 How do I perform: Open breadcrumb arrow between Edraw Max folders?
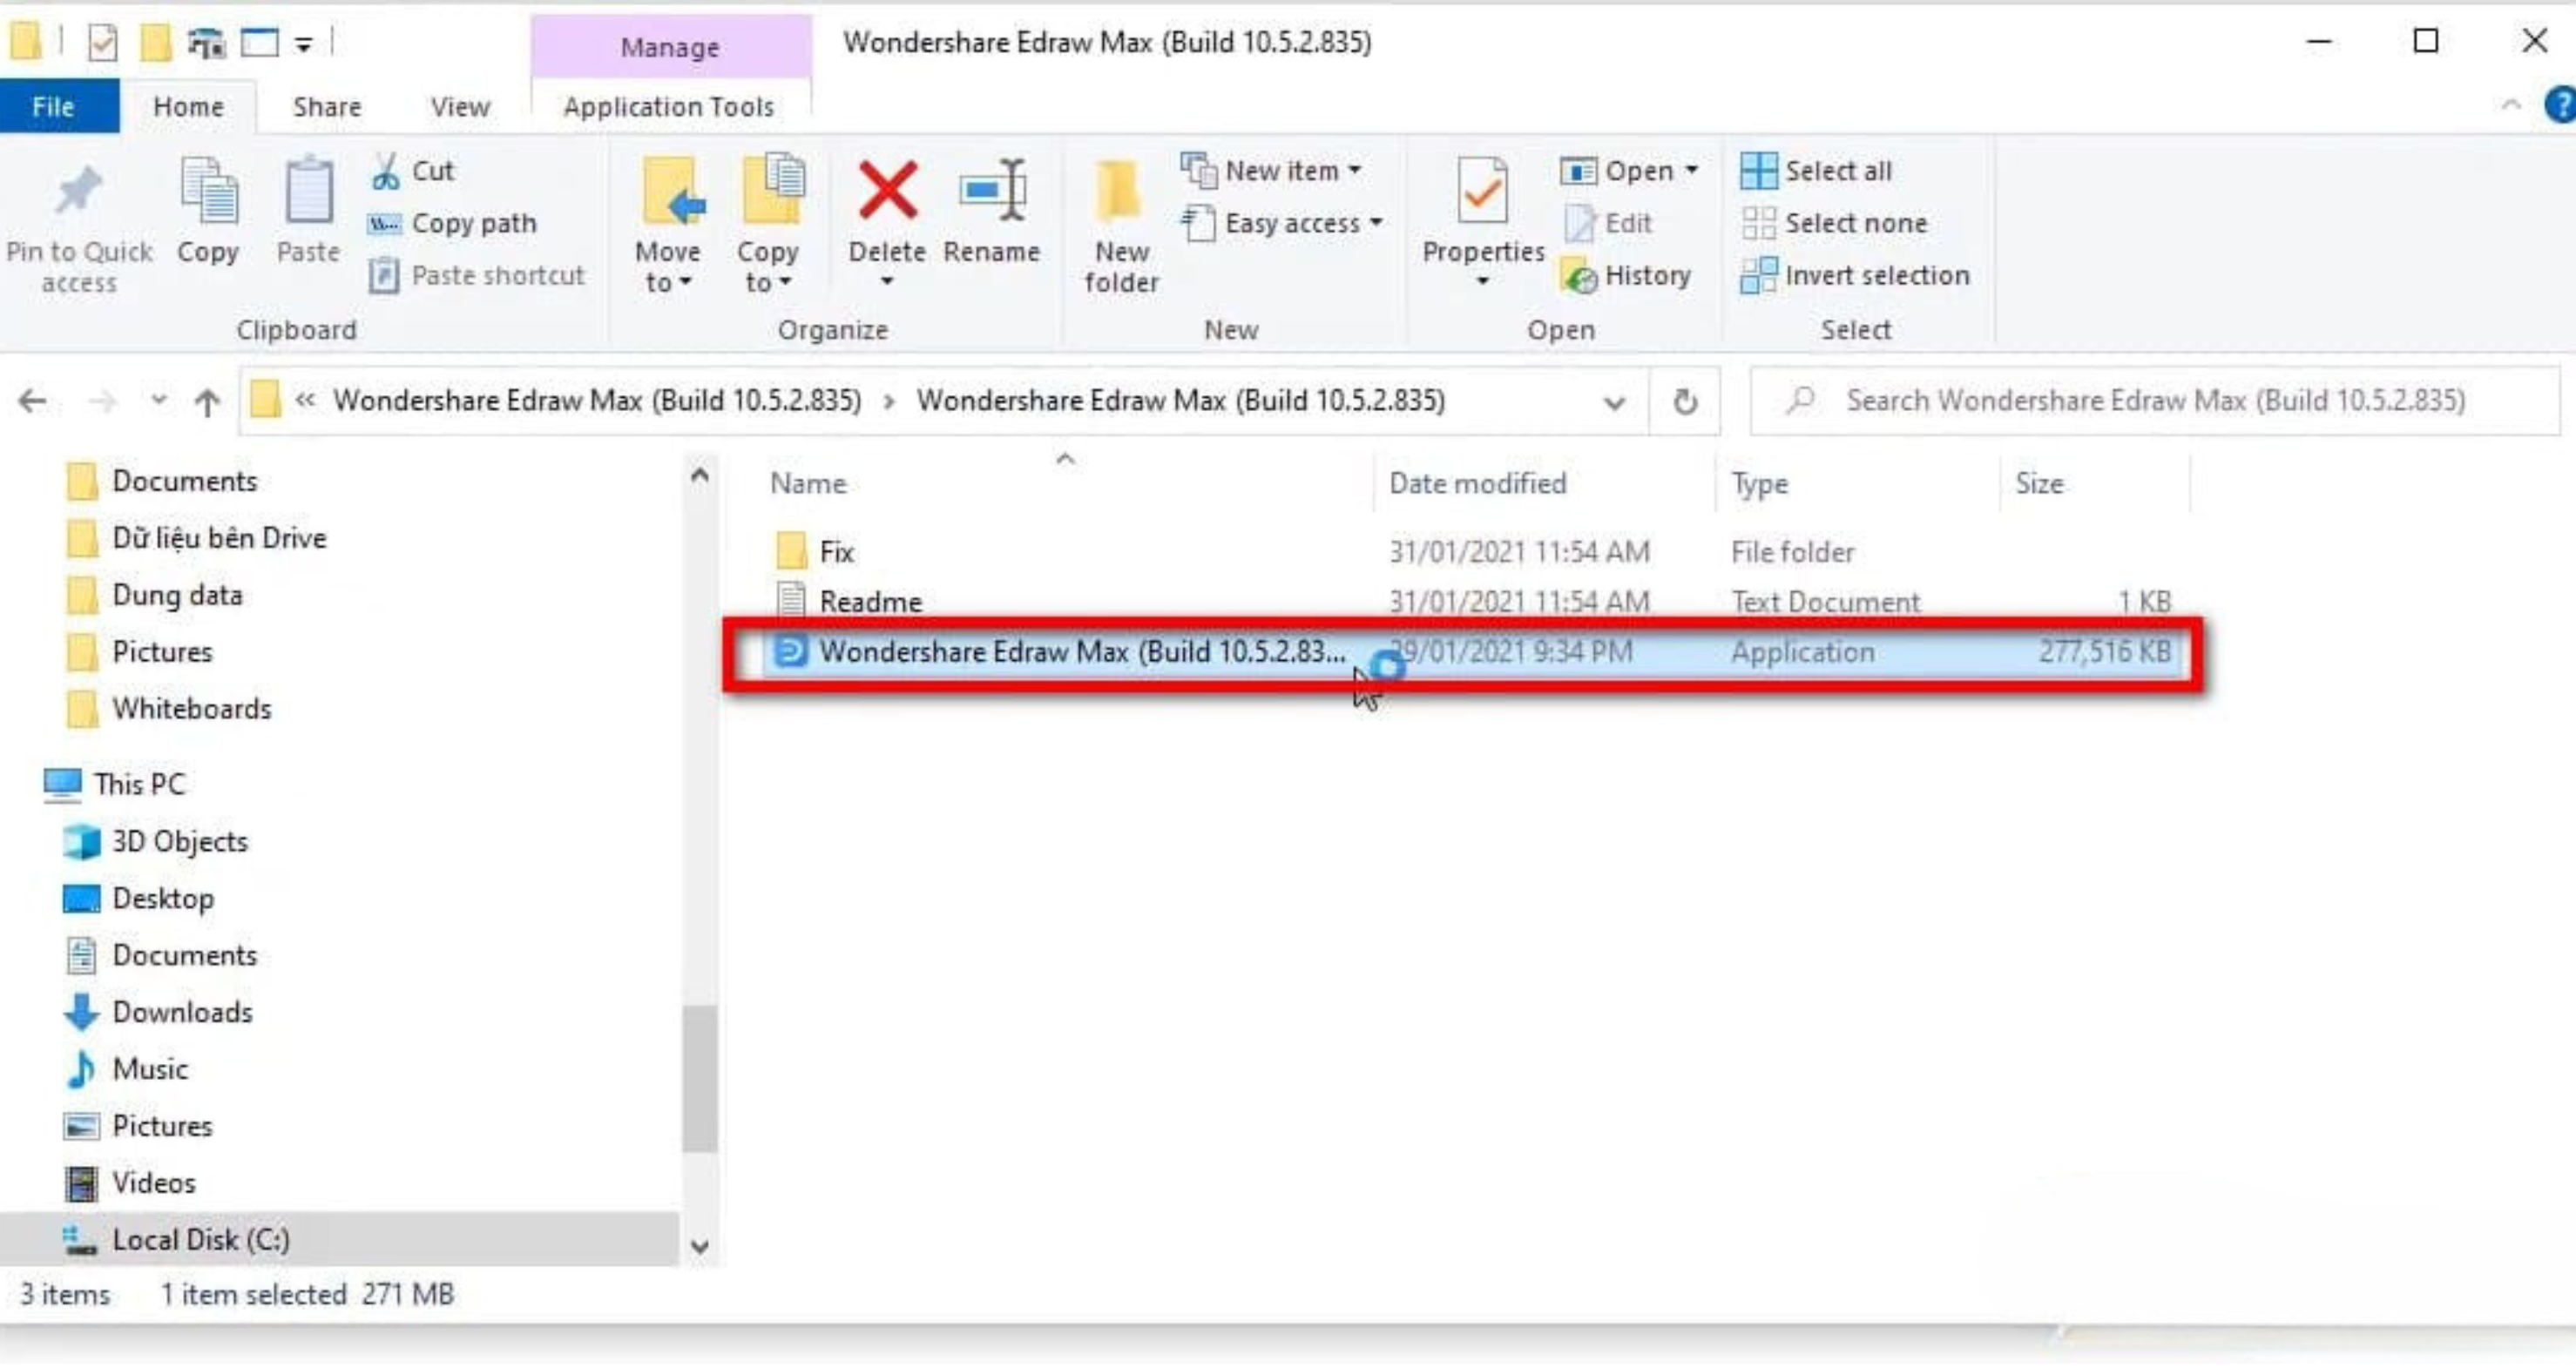pos(889,401)
